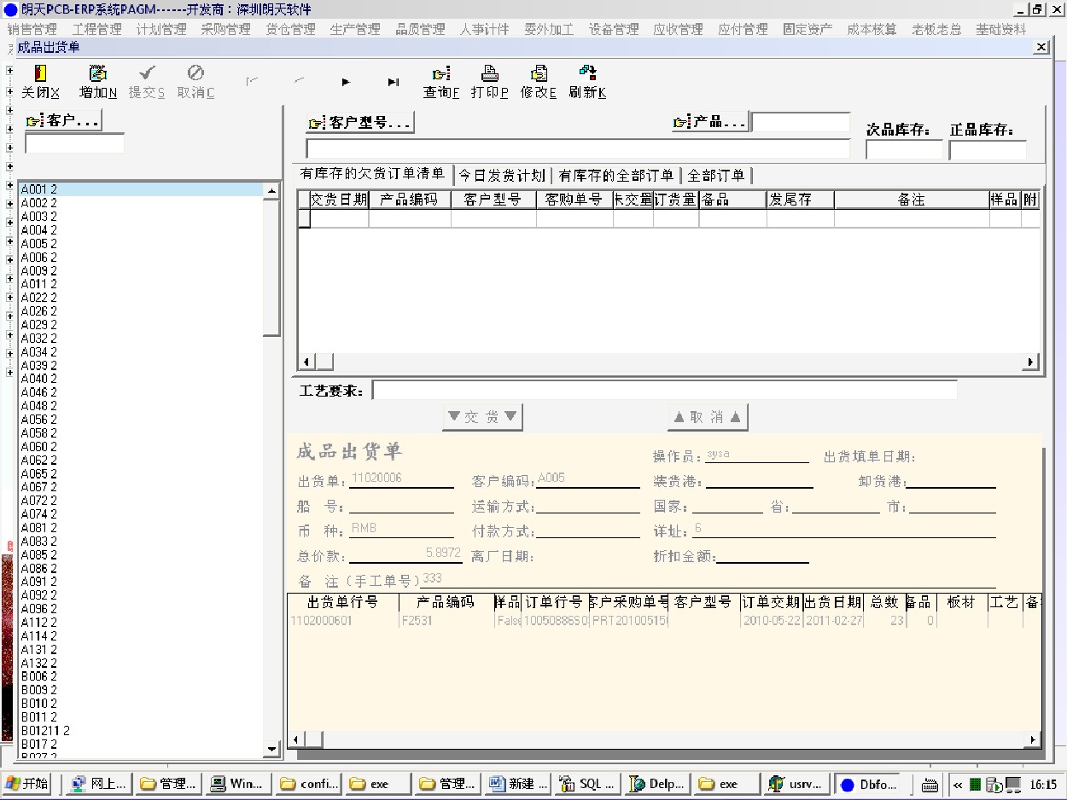Click the 出货单行号 column header
This screenshot has height=800, width=1067.
[x=343, y=602]
